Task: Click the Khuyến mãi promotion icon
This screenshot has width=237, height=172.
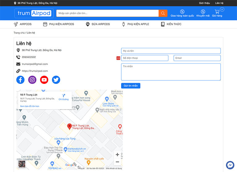Action: click(203, 13)
